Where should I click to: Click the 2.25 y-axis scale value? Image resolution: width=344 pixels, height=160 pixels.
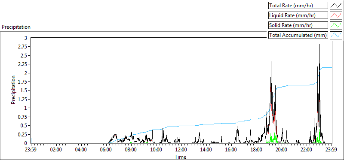(22, 64)
